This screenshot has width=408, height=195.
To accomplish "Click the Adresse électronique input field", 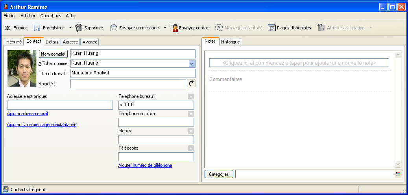I will [x=60, y=105].
